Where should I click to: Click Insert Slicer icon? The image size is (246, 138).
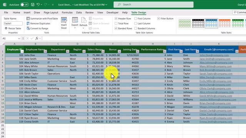coord(64,23)
